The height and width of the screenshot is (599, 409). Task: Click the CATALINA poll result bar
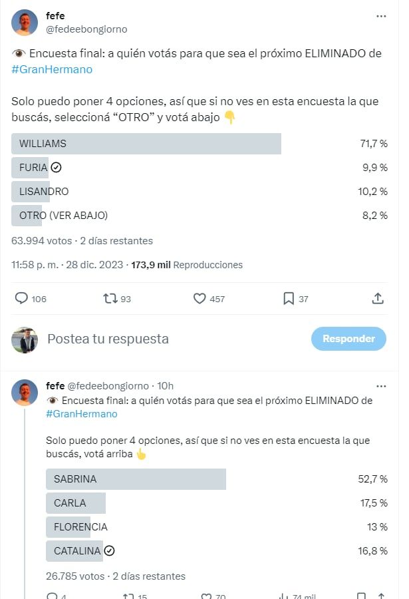coord(74,551)
